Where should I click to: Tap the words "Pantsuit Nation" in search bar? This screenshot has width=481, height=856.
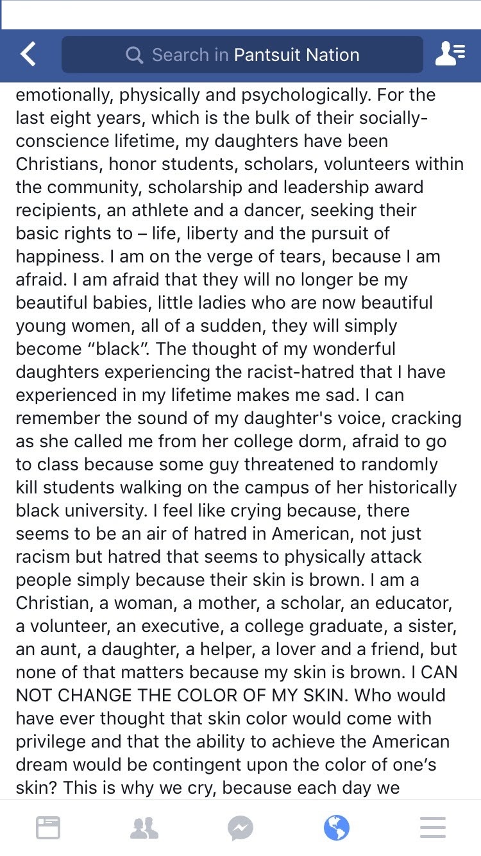click(x=296, y=55)
